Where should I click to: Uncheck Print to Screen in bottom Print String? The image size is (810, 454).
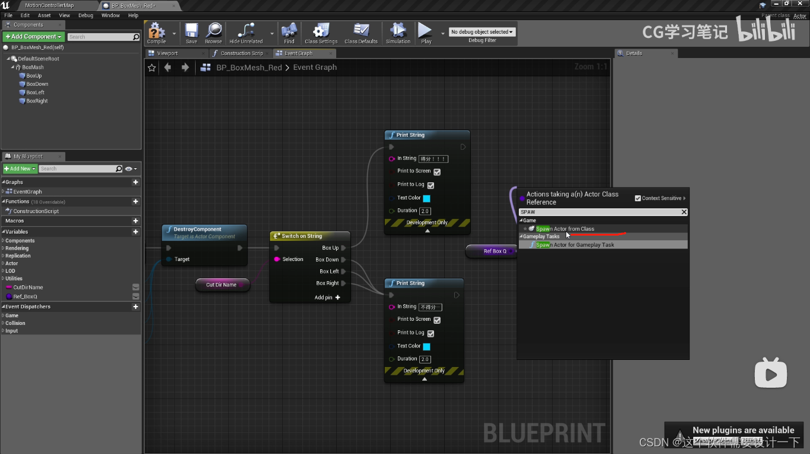[437, 320]
